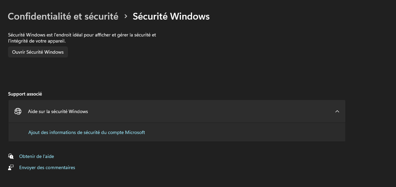This screenshot has width=396, height=187.
Task: Click the Sécurité Windows description paragraph
Action: tap(82, 35)
